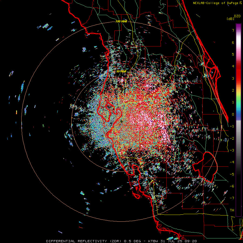Click the 7 value on color scale
This screenshot has width=243, height=243.
click(233, 30)
